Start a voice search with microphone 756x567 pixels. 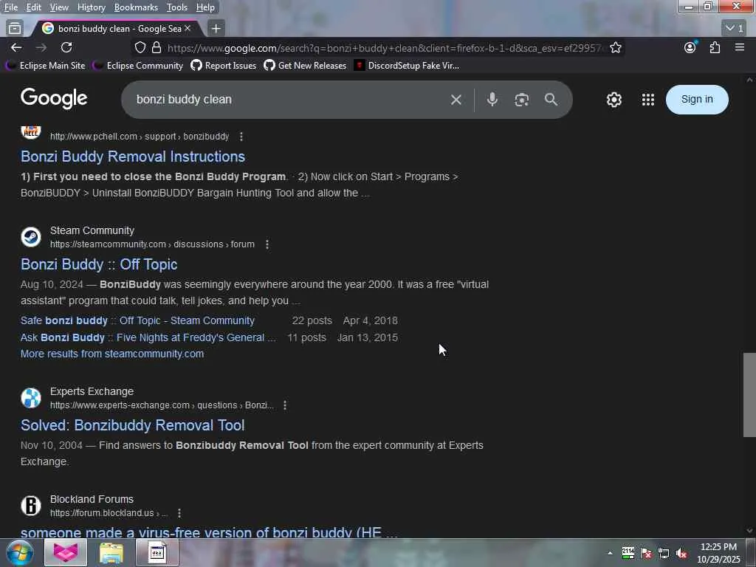tap(492, 100)
